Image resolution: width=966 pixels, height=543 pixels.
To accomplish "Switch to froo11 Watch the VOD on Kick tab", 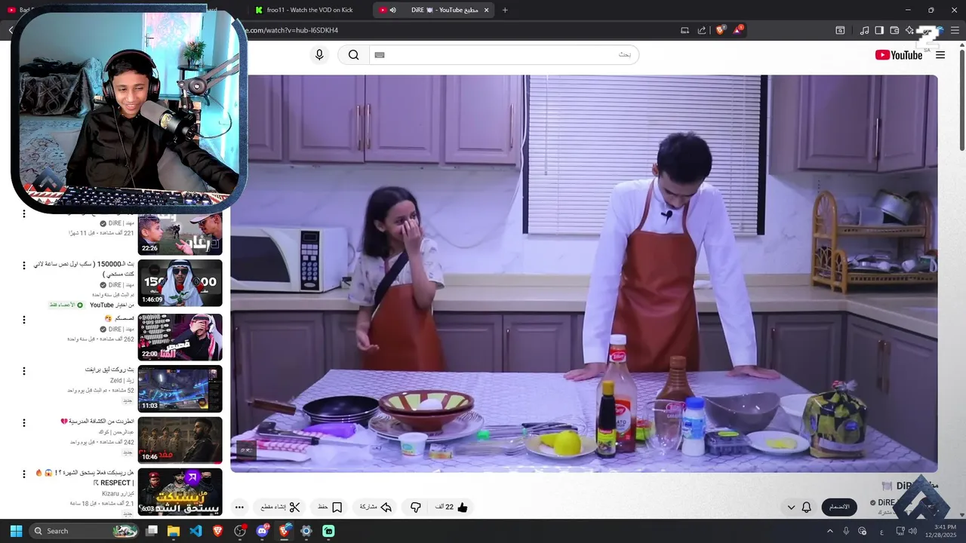I will coord(304,10).
